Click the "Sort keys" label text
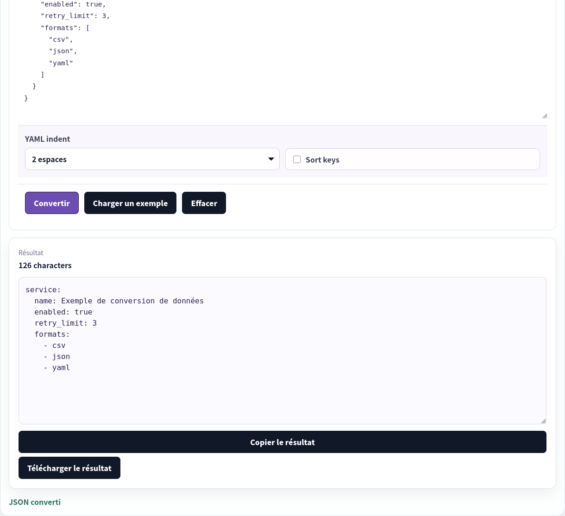The height and width of the screenshot is (516, 565). [322, 160]
